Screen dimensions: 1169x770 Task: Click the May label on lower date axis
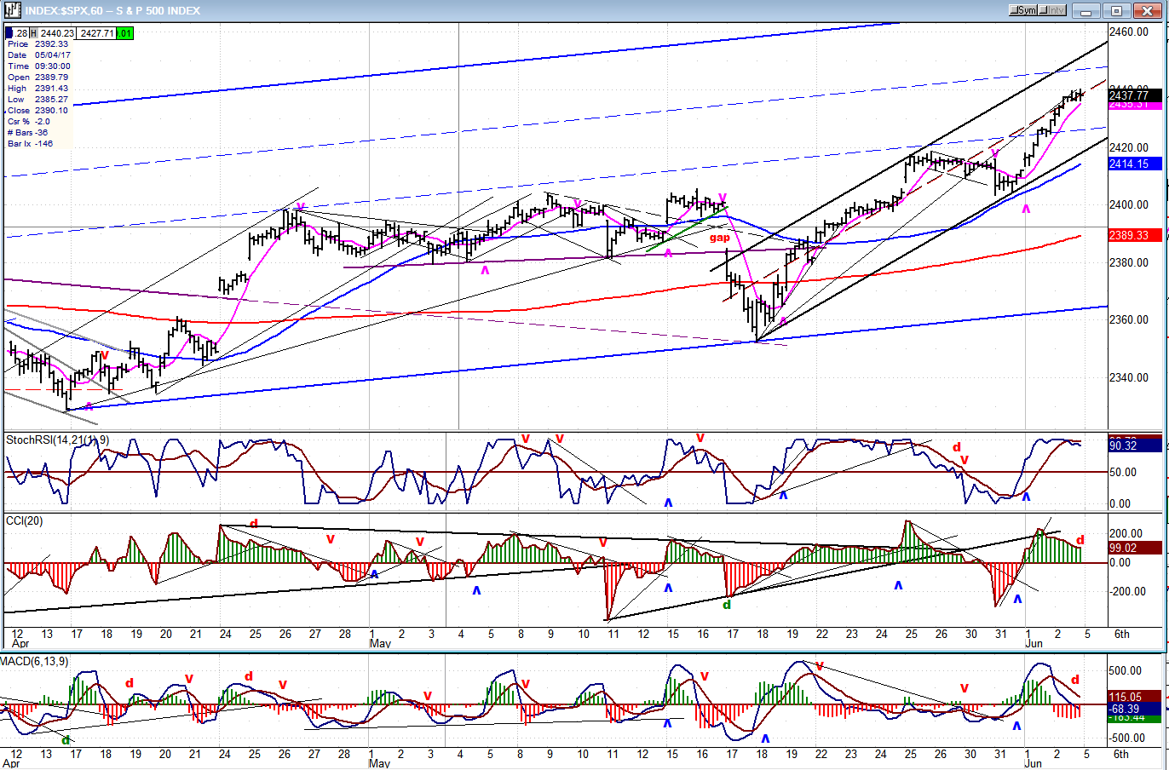[x=380, y=764]
